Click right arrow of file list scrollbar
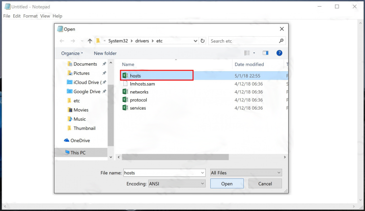This screenshot has height=211, width=365. (x=285, y=157)
